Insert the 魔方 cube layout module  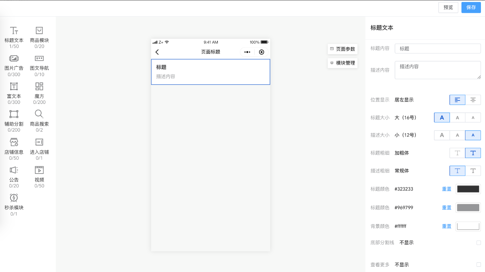point(39,93)
